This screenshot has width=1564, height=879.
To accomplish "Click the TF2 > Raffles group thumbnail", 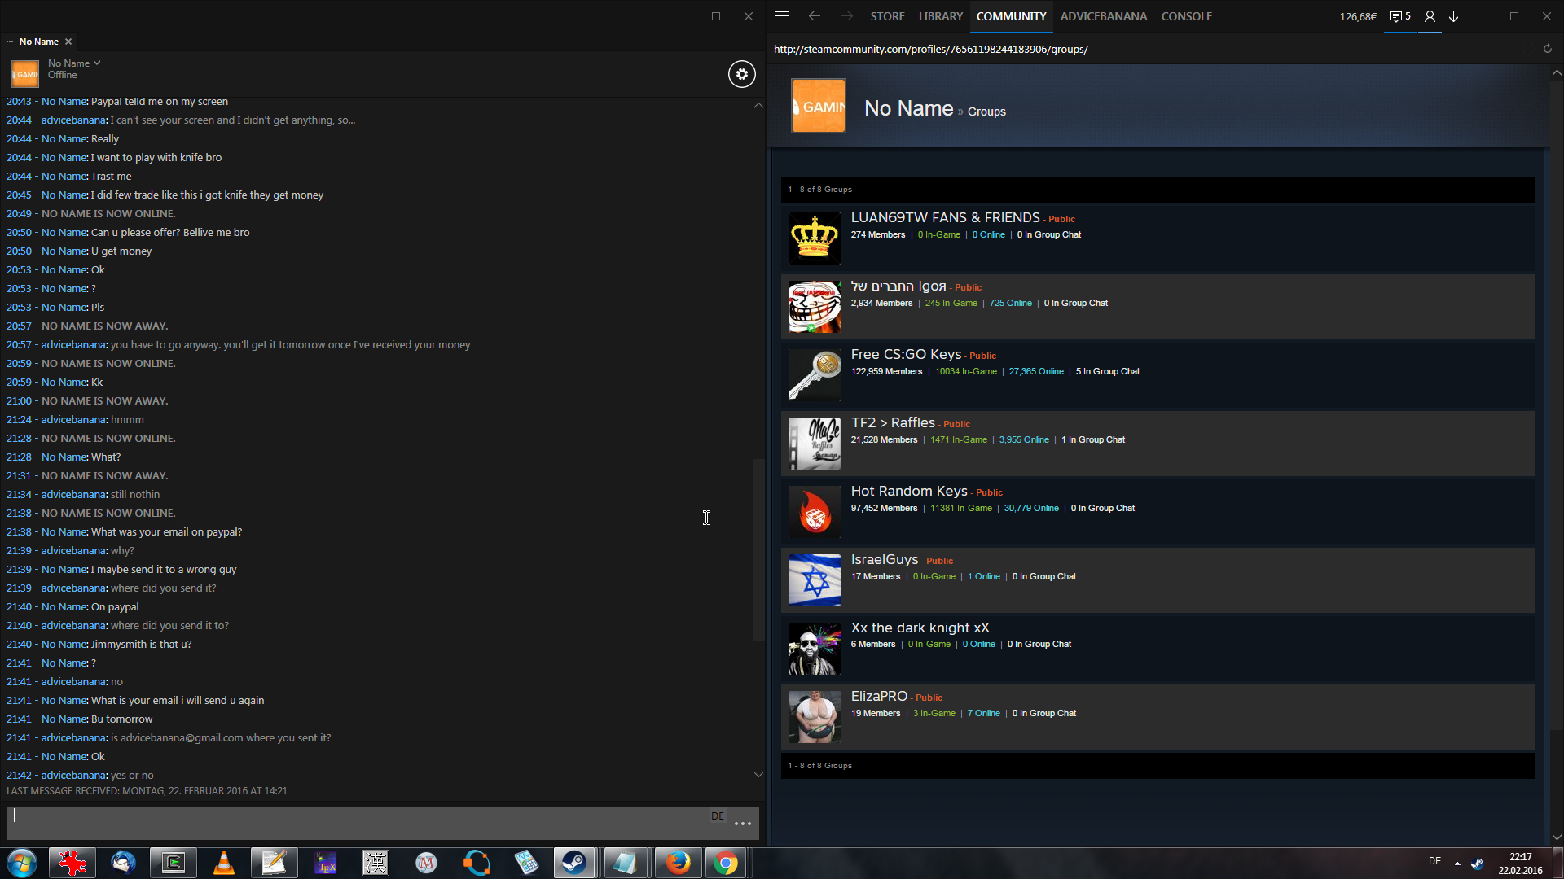I will pyautogui.click(x=814, y=444).
